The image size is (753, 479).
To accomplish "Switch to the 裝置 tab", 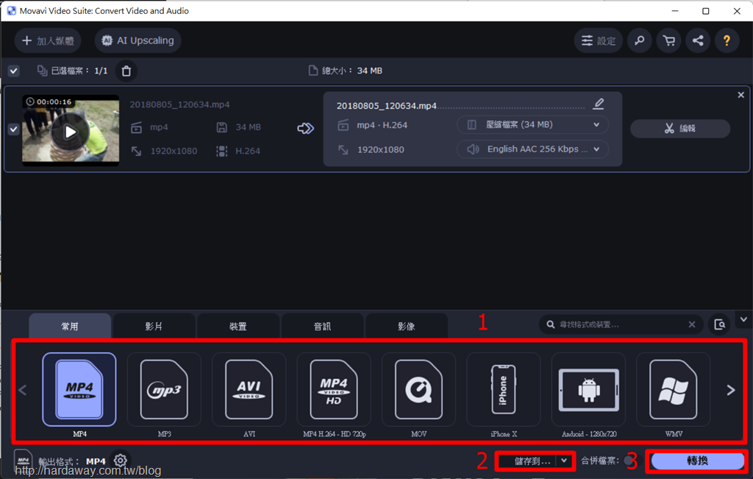I will 238,326.
